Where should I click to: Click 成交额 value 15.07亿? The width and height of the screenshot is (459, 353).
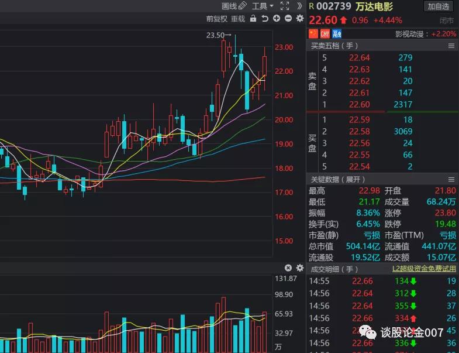point(441,258)
